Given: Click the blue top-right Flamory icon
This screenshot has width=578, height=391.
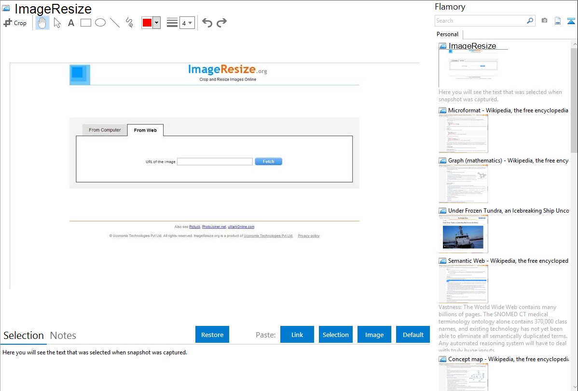Looking at the screenshot, I should pyautogui.click(x=571, y=21).
